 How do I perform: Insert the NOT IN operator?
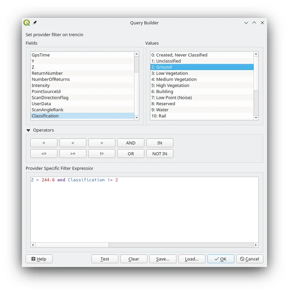(160, 154)
